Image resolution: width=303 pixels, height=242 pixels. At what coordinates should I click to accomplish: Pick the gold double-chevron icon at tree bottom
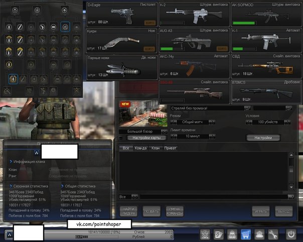click(77, 91)
